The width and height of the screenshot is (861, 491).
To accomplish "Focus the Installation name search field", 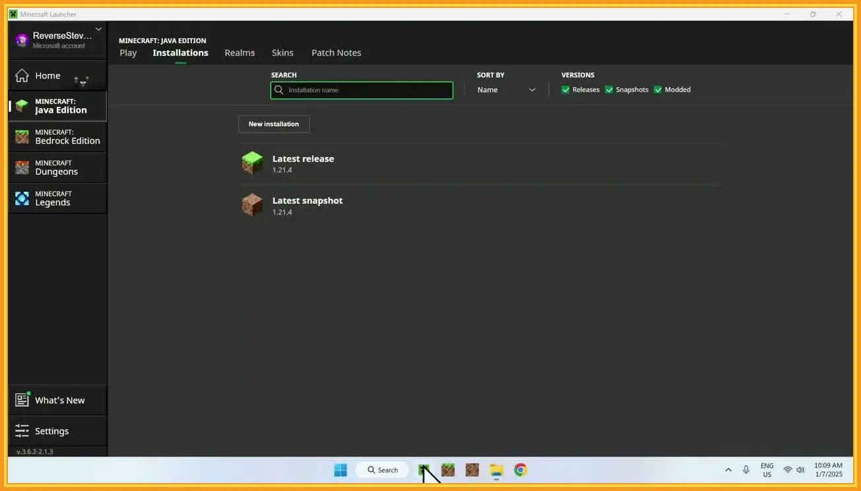I will [x=362, y=90].
